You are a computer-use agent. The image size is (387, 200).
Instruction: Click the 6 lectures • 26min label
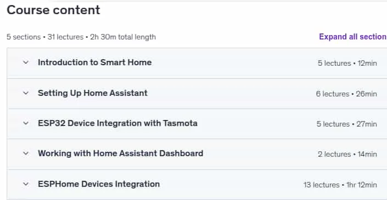point(346,94)
